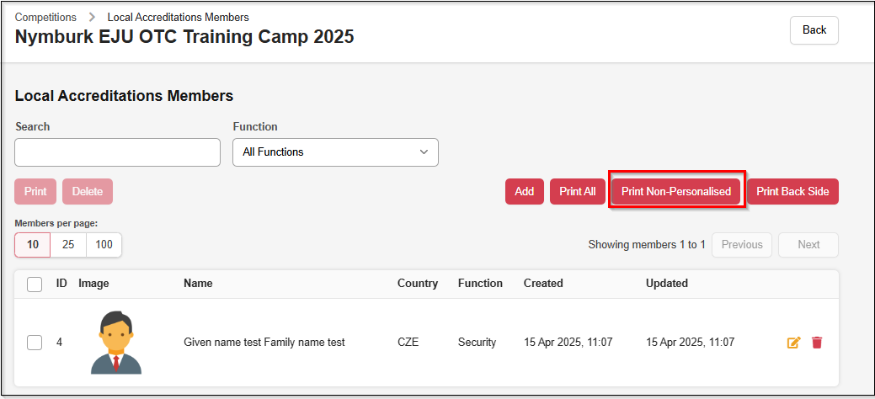The width and height of the screenshot is (875, 399).
Task: Click the Print Back Side button
Action: pos(792,191)
